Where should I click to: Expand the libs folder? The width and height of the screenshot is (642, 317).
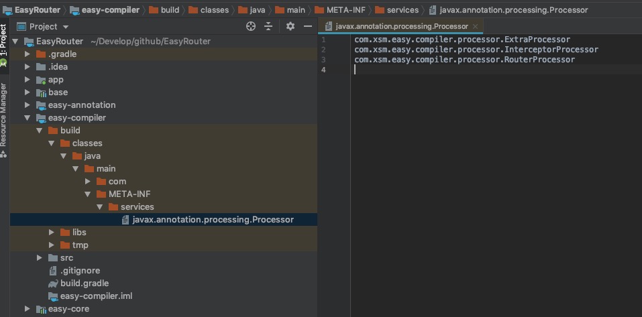(x=51, y=233)
